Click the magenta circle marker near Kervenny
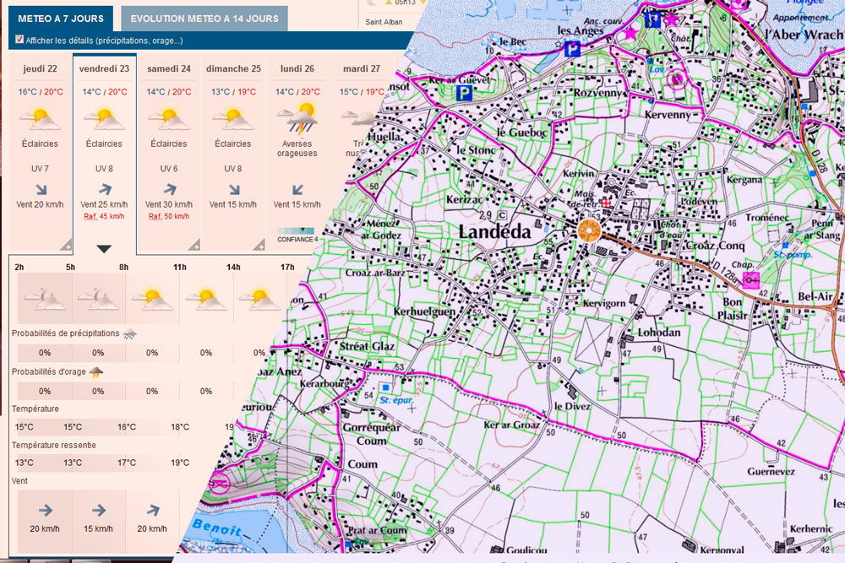Viewport: 845px width, 563px height. click(x=676, y=80)
